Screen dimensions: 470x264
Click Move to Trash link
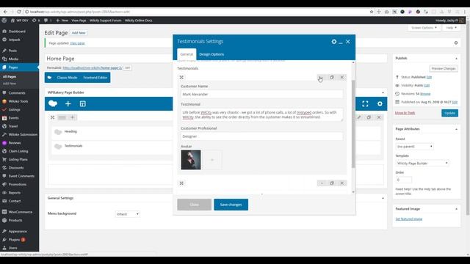(405, 113)
